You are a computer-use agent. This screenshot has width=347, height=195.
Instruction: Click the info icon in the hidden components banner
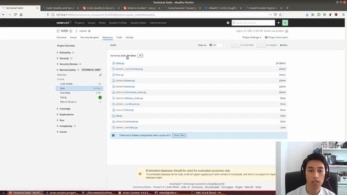click(113, 135)
